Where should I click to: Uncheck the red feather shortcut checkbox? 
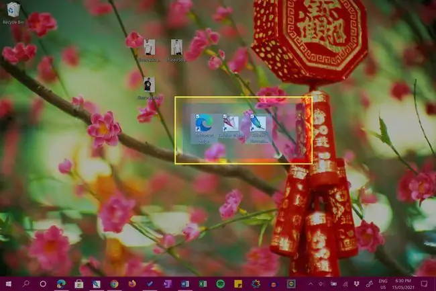coord(225,116)
